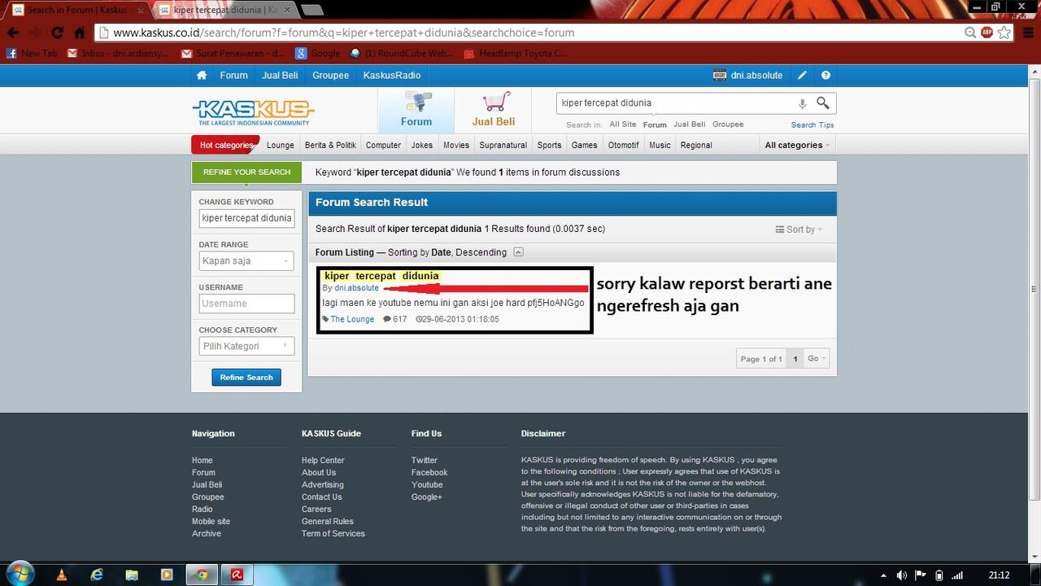Image resolution: width=1041 pixels, height=586 pixels.
Task: Open the kiper tercepat didunia thread link
Action: tap(381, 276)
